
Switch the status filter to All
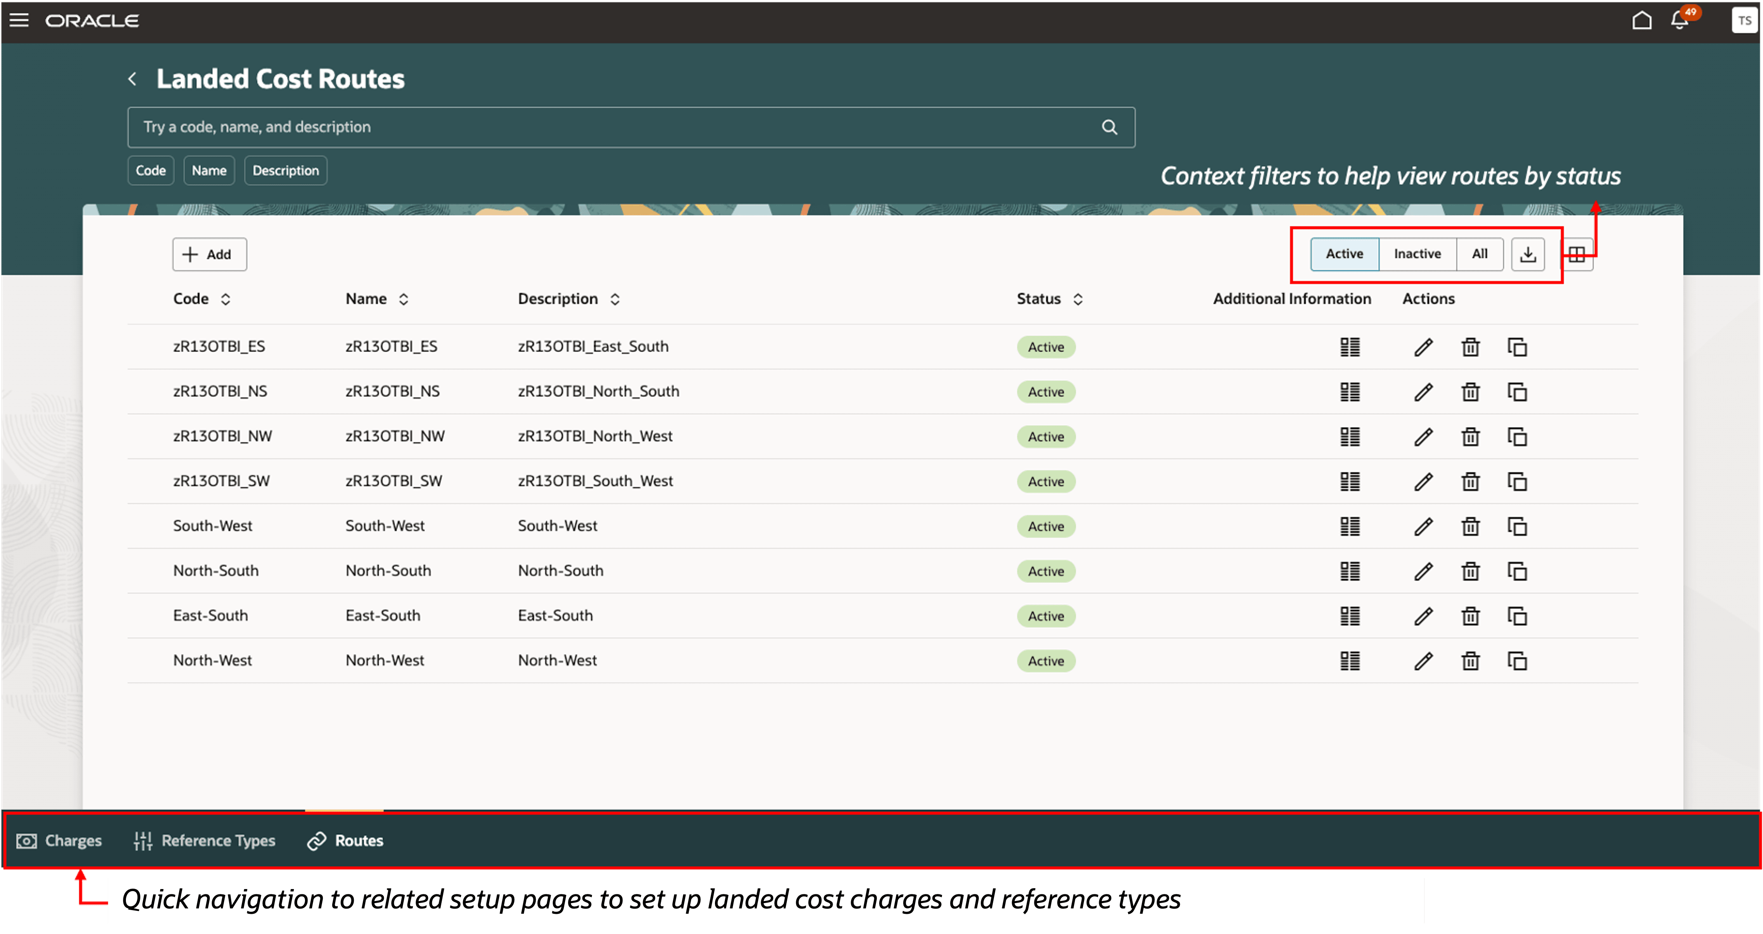1480,255
